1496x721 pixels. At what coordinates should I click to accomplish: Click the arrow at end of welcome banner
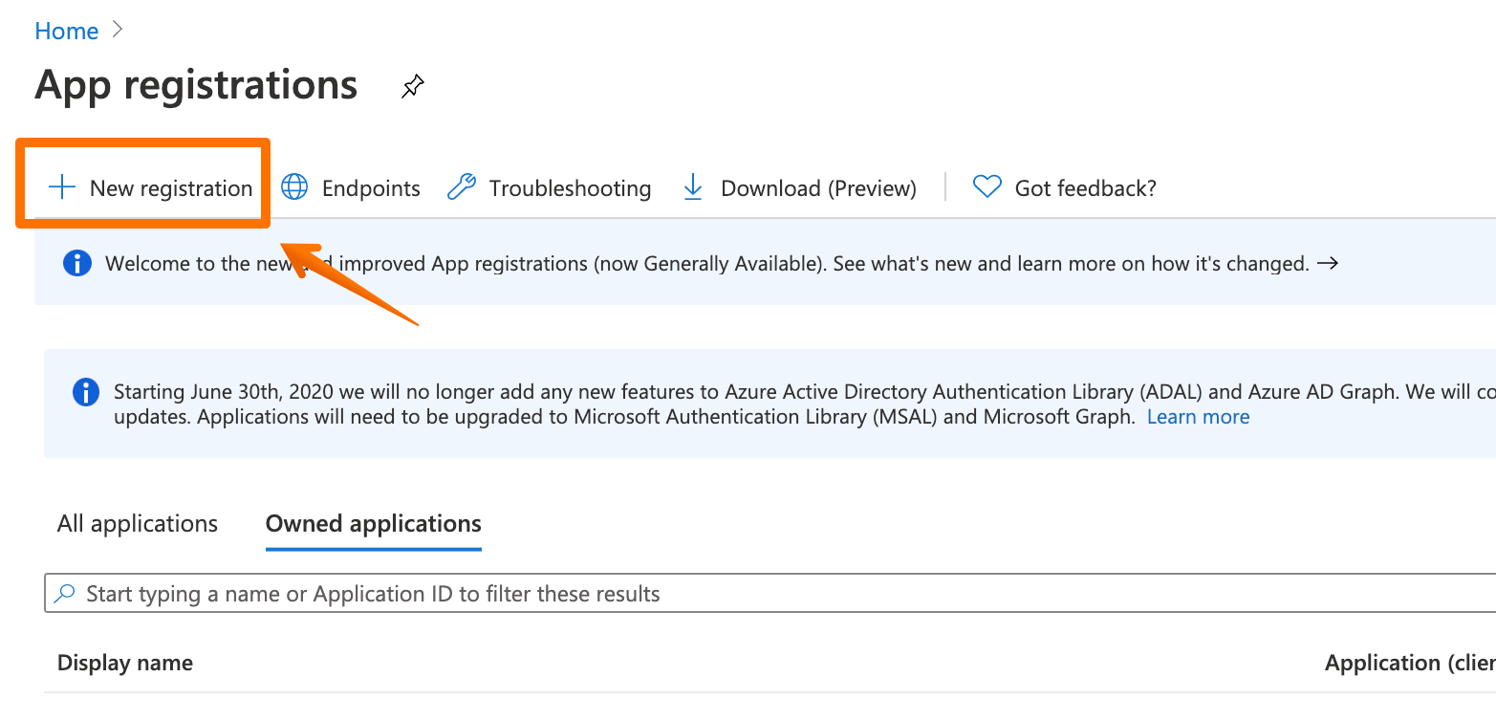click(1327, 263)
